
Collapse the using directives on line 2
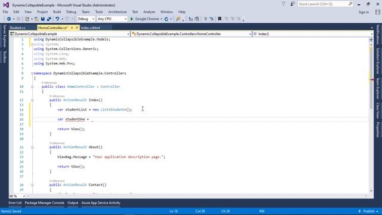click(32, 44)
